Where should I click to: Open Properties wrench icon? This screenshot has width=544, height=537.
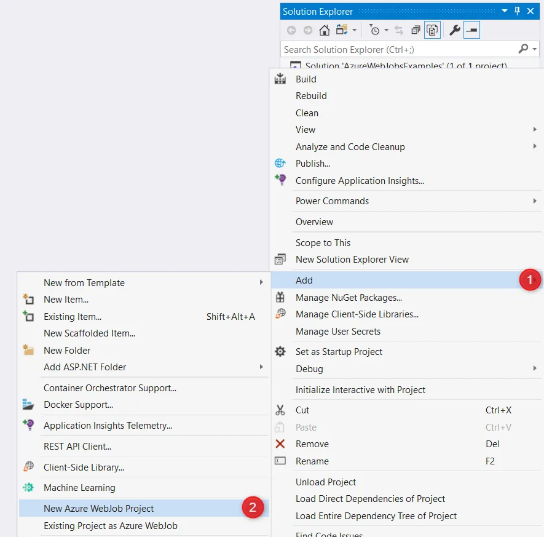[x=454, y=30]
